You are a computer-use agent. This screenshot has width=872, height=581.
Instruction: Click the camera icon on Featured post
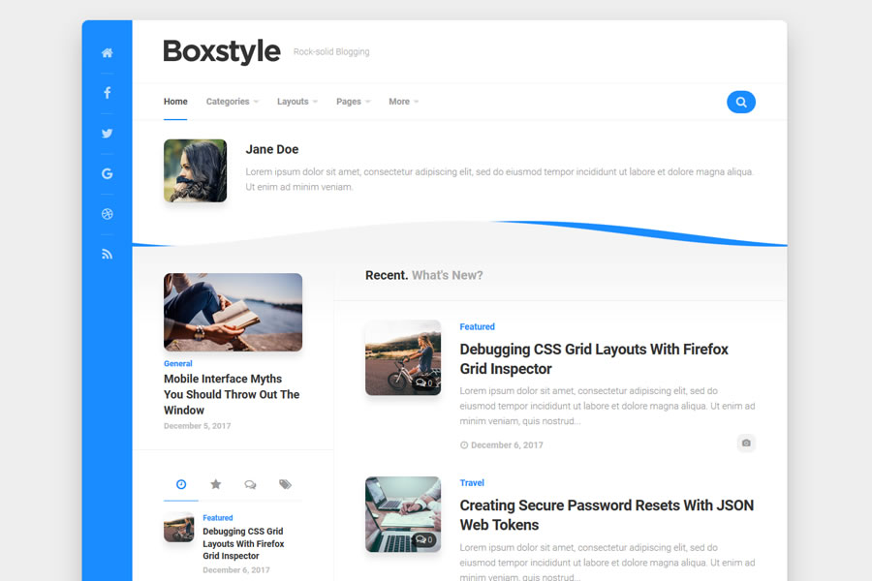pos(745,443)
